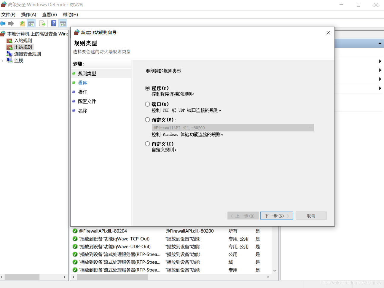384x288 pixels.
Task: Click the Up one level folder icon
Action: [x=22, y=23]
